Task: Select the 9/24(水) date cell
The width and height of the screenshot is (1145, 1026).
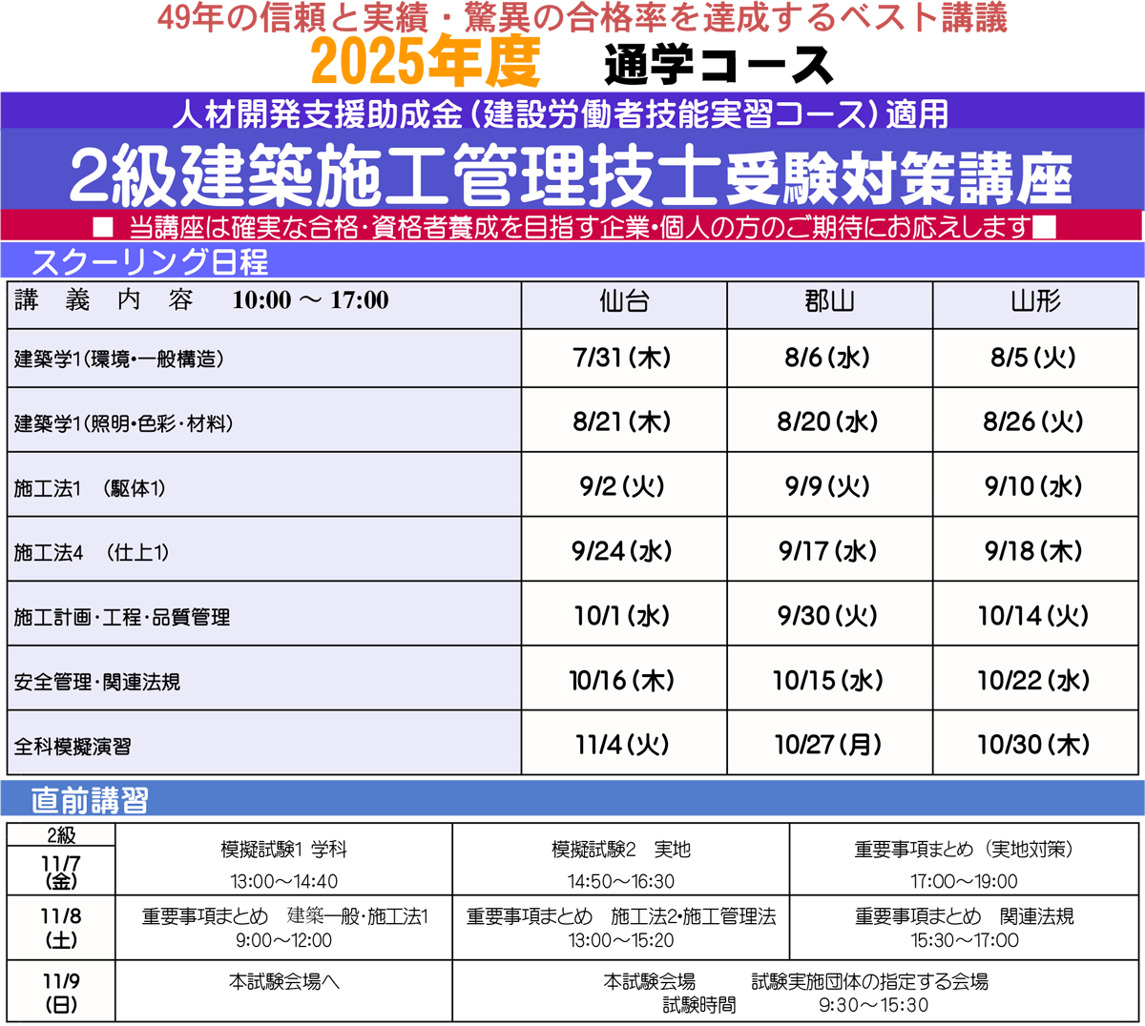Action: tap(624, 550)
